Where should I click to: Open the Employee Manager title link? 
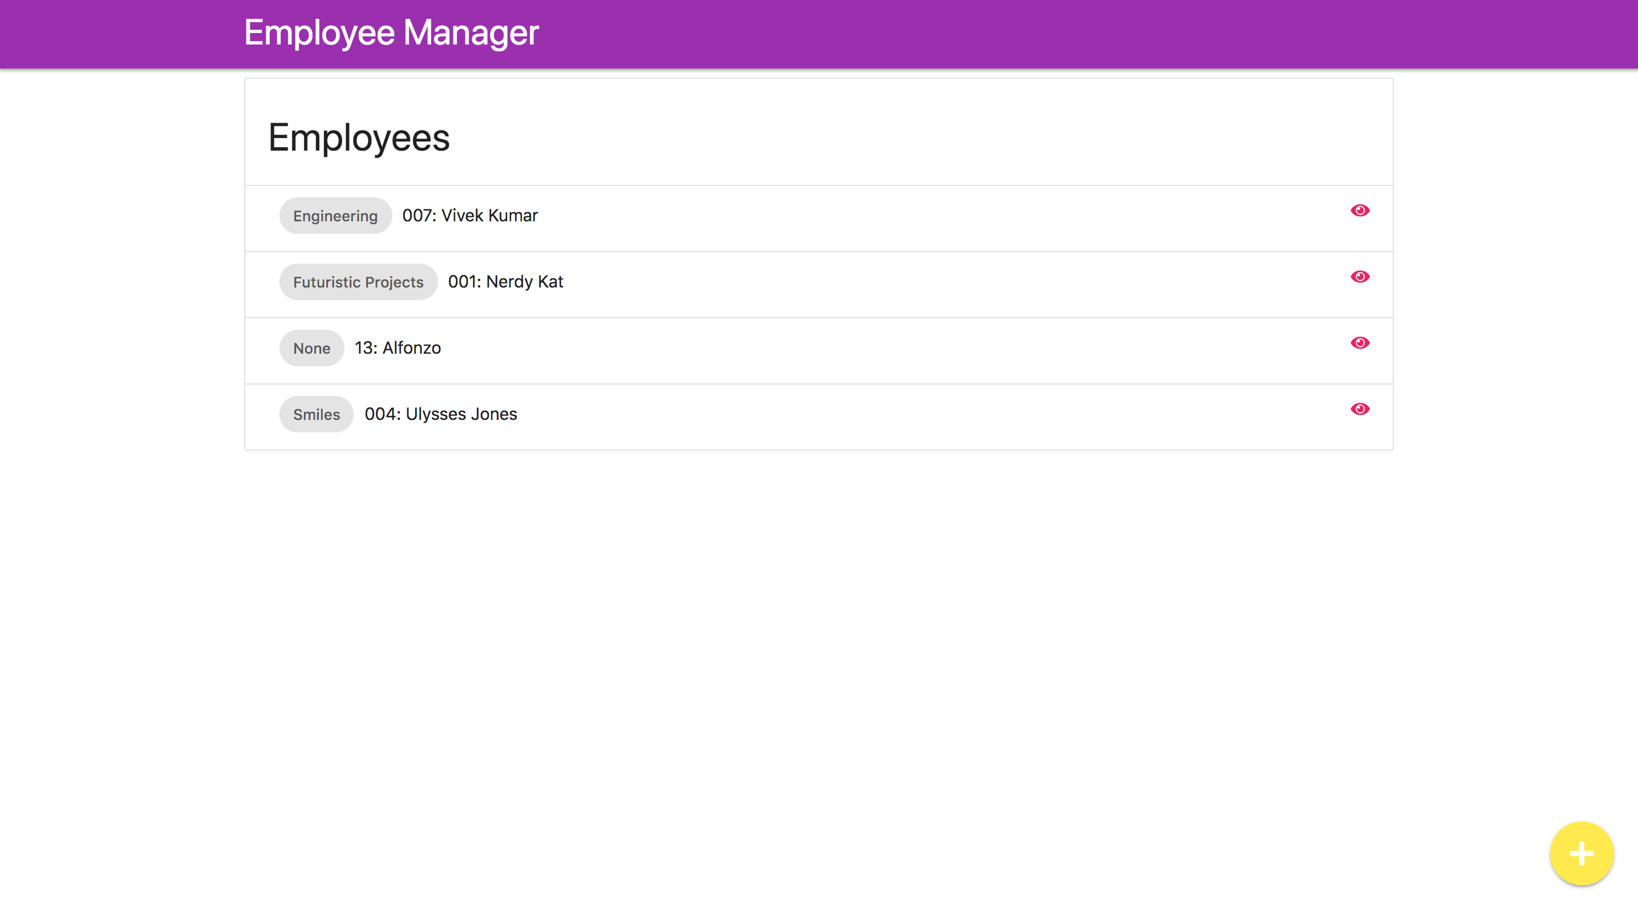pyautogui.click(x=391, y=33)
